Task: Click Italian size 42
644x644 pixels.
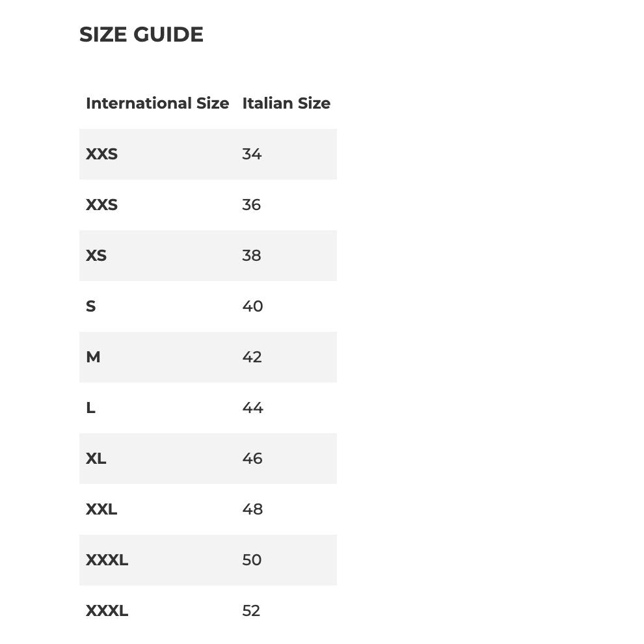Action: (x=252, y=357)
